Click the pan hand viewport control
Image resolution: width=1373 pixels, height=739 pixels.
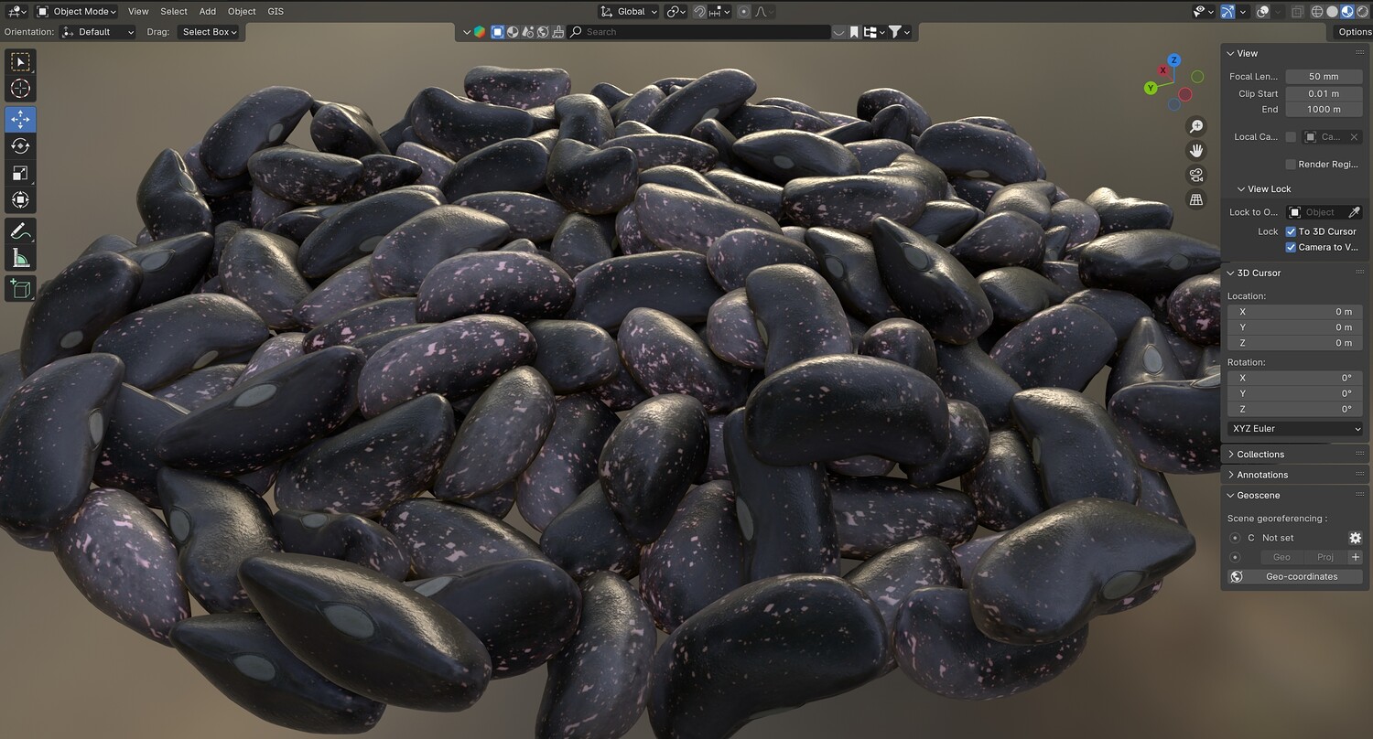(1196, 151)
